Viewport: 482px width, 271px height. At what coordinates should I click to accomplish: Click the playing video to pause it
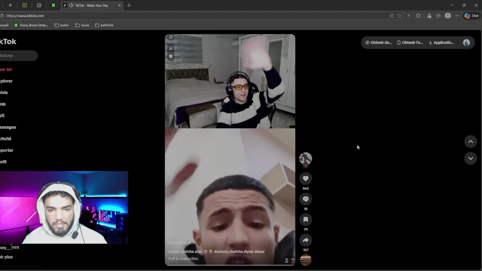[x=230, y=150]
